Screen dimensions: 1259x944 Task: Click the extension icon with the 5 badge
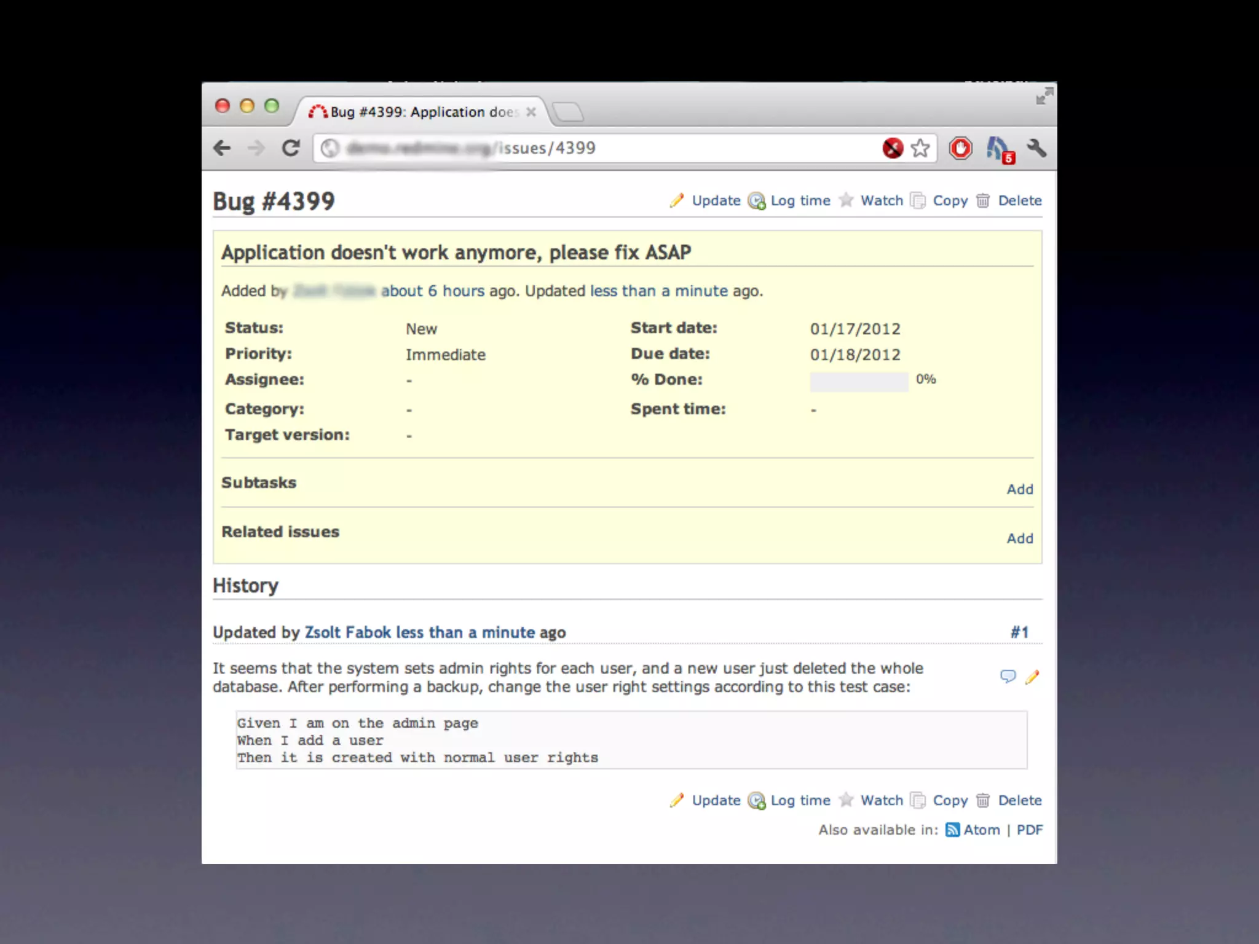tap(1000, 149)
